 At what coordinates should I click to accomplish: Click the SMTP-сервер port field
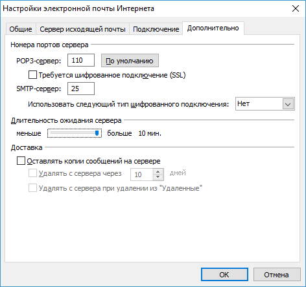[81, 89]
